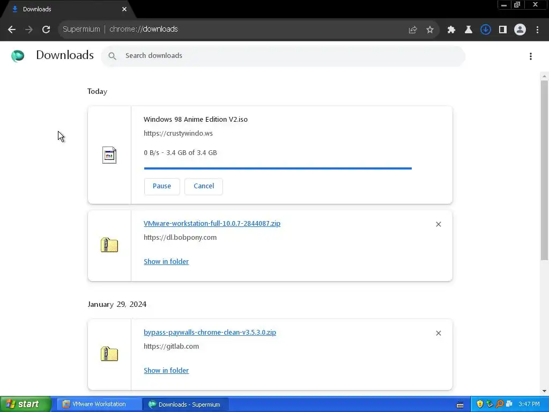The width and height of the screenshot is (549, 412).
Task: Click the green safely-remove tray icon
Action: (490, 404)
